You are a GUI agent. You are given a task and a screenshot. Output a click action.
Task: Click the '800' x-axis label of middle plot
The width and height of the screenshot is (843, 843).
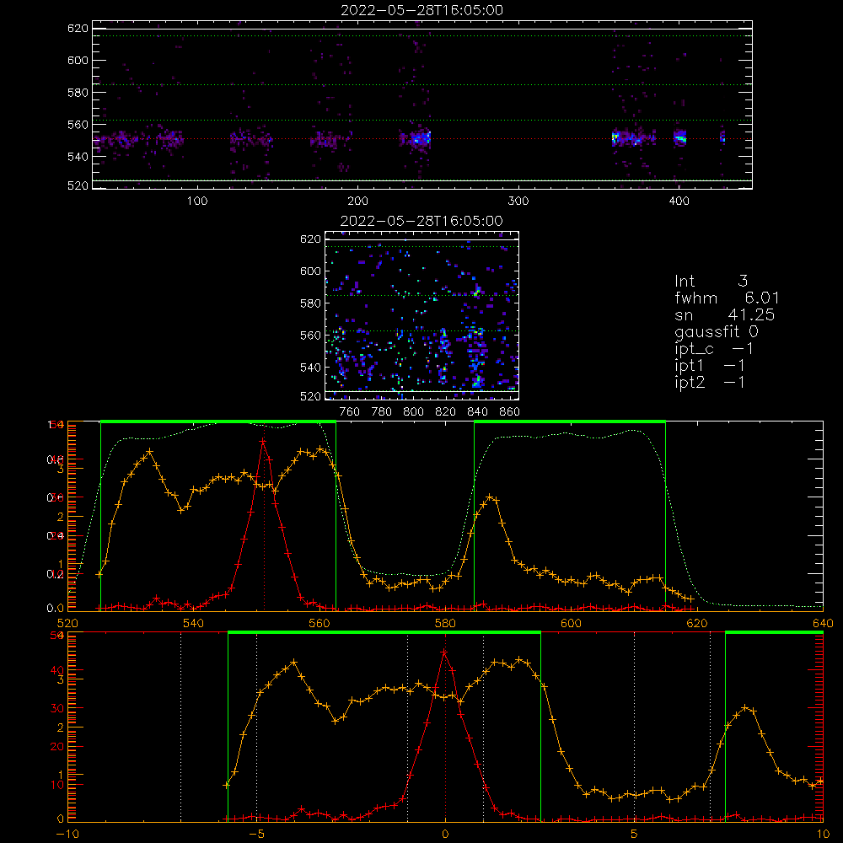pyautogui.click(x=413, y=412)
